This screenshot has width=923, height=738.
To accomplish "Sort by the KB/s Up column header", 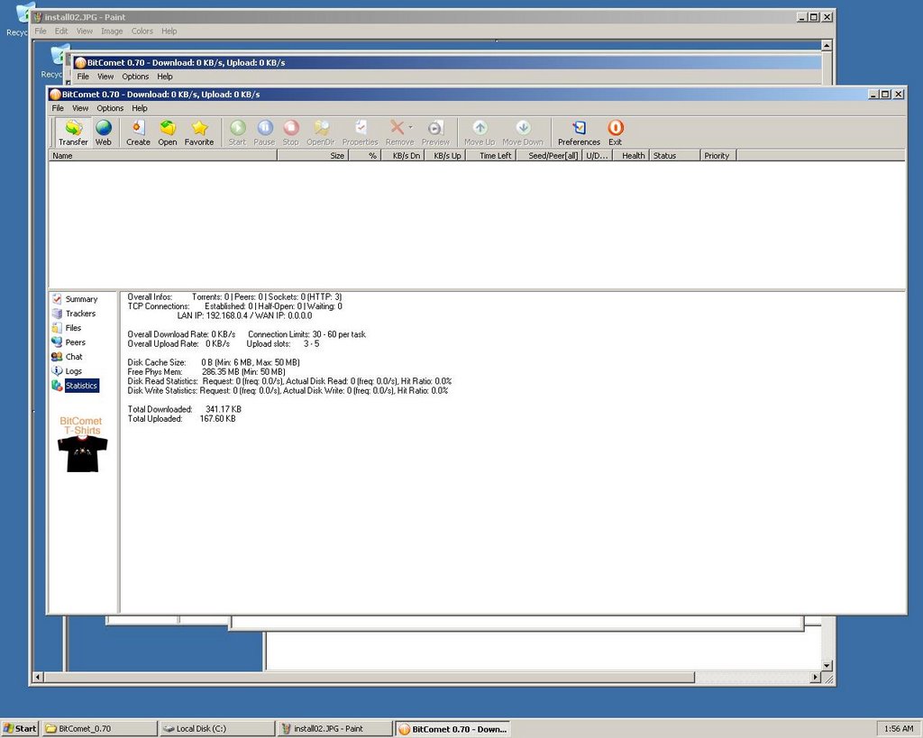I will pos(444,155).
